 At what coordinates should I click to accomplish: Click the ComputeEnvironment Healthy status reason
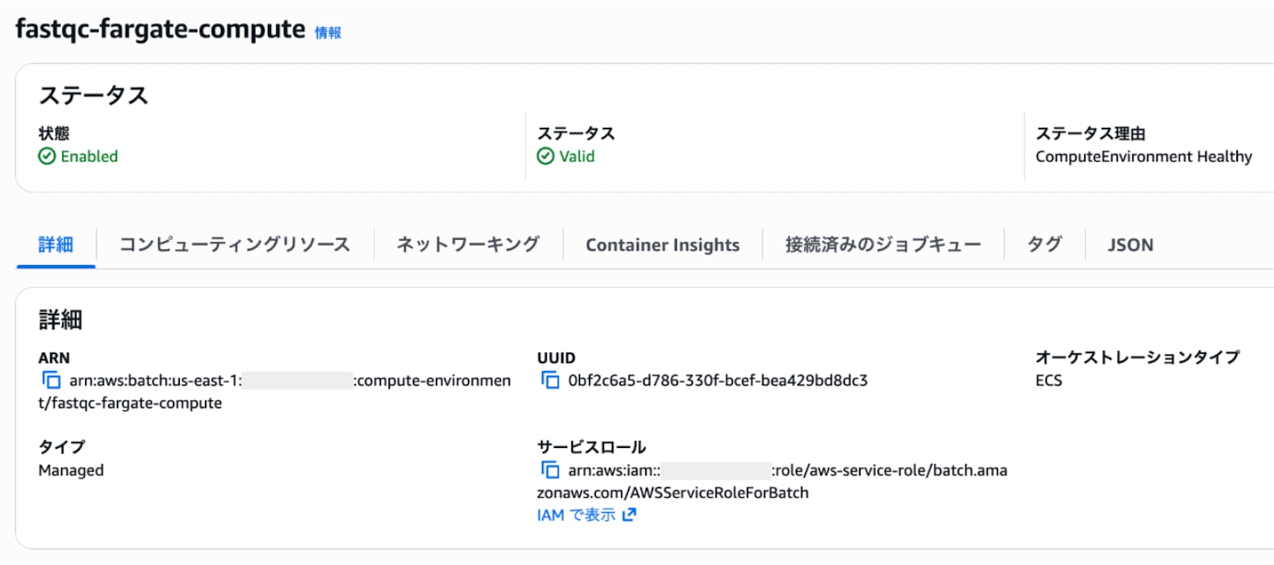[x=1143, y=156]
